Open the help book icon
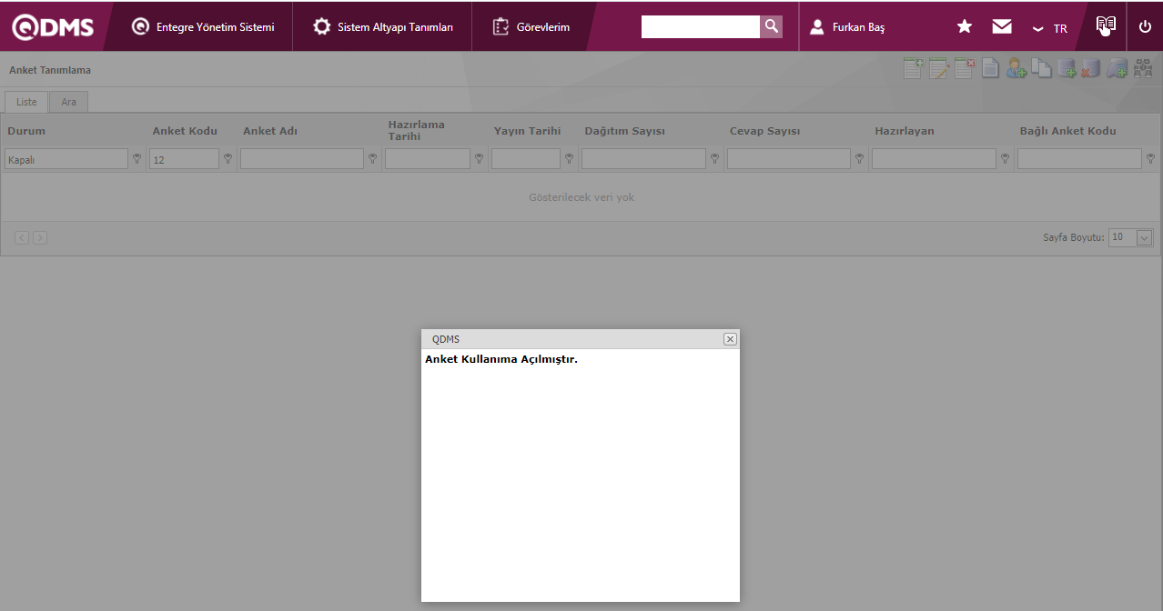Image resolution: width=1163 pixels, height=611 pixels. pos(1106,25)
